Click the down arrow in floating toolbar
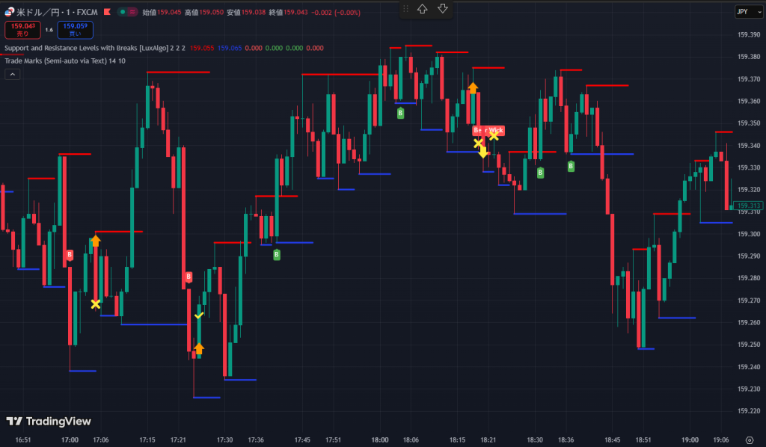The image size is (766, 447). pyautogui.click(x=442, y=9)
